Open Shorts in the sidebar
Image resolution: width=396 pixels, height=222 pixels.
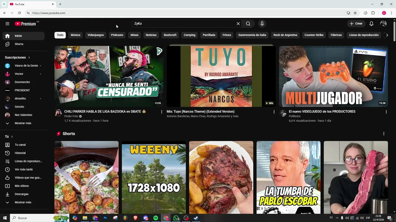coord(24,44)
